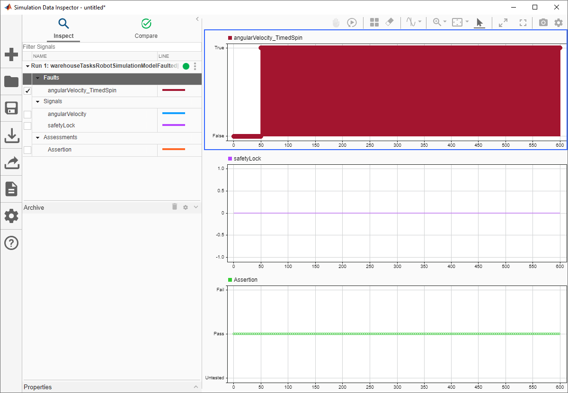The image size is (568, 393).
Task: Open the visualization settings gear in the toolbar
Action: coord(559,22)
